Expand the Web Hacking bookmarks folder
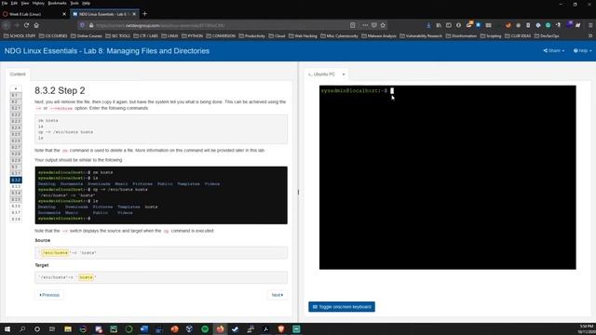Image resolution: width=596 pixels, height=335 pixels. 303,35
